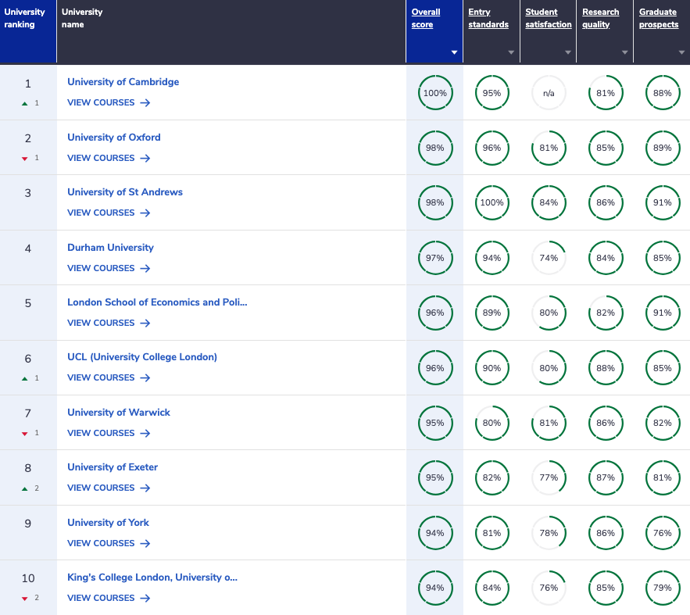This screenshot has width=690, height=615.
Task: Open London School of Economics page
Action: (157, 302)
